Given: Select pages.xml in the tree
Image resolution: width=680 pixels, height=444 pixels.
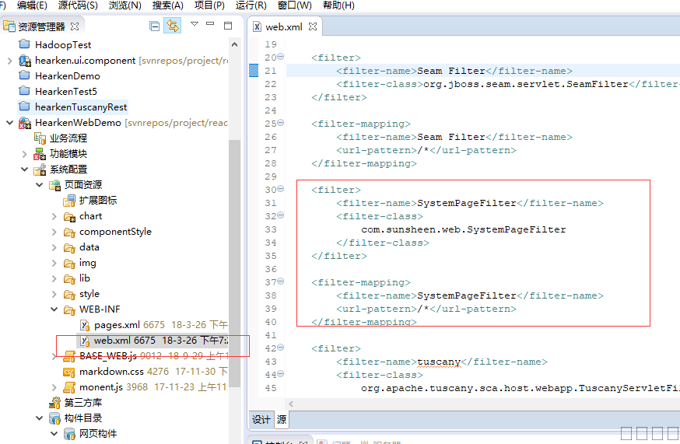Looking at the screenshot, I should tap(117, 325).
